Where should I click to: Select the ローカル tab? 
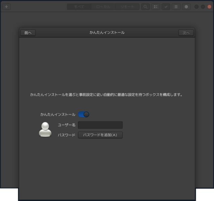pos(103,7)
